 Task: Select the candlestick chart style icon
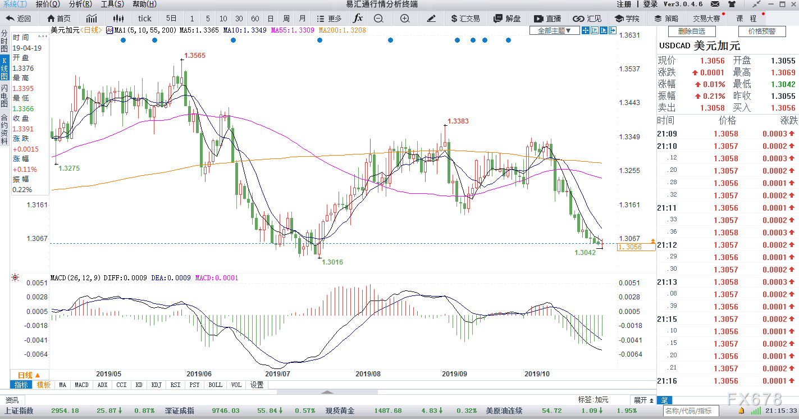(x=118, y=19)
